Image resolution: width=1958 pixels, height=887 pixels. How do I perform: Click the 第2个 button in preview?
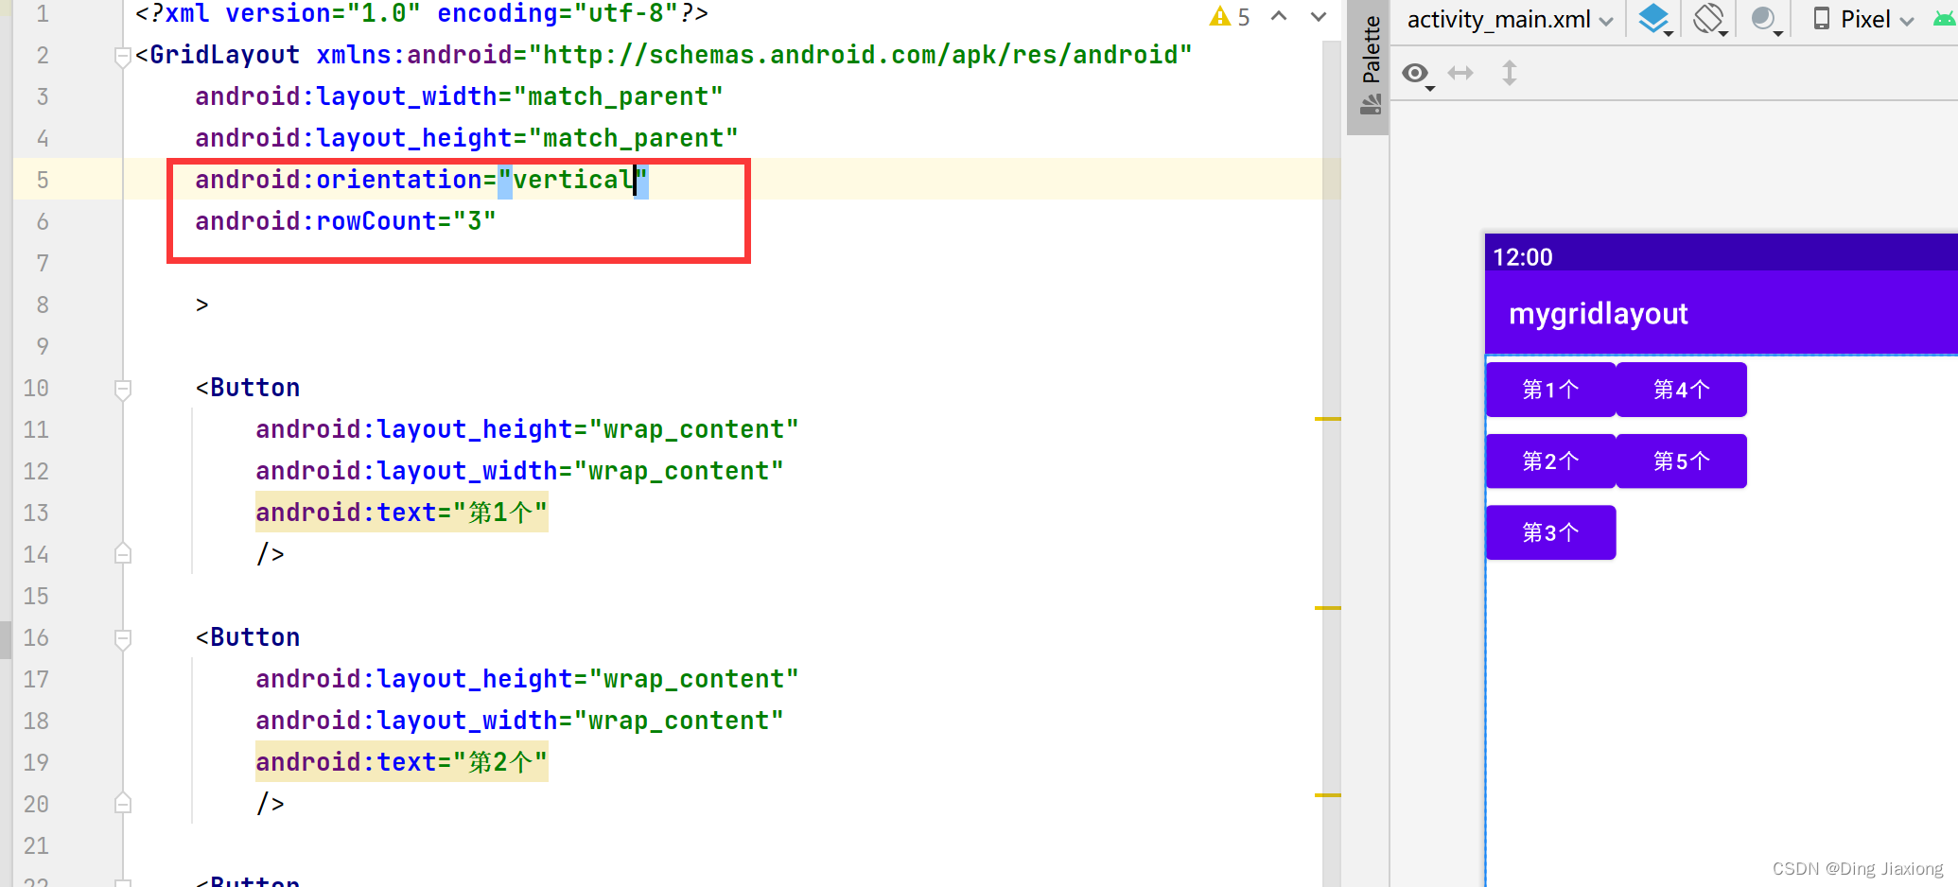click(x=1550, y=461)
